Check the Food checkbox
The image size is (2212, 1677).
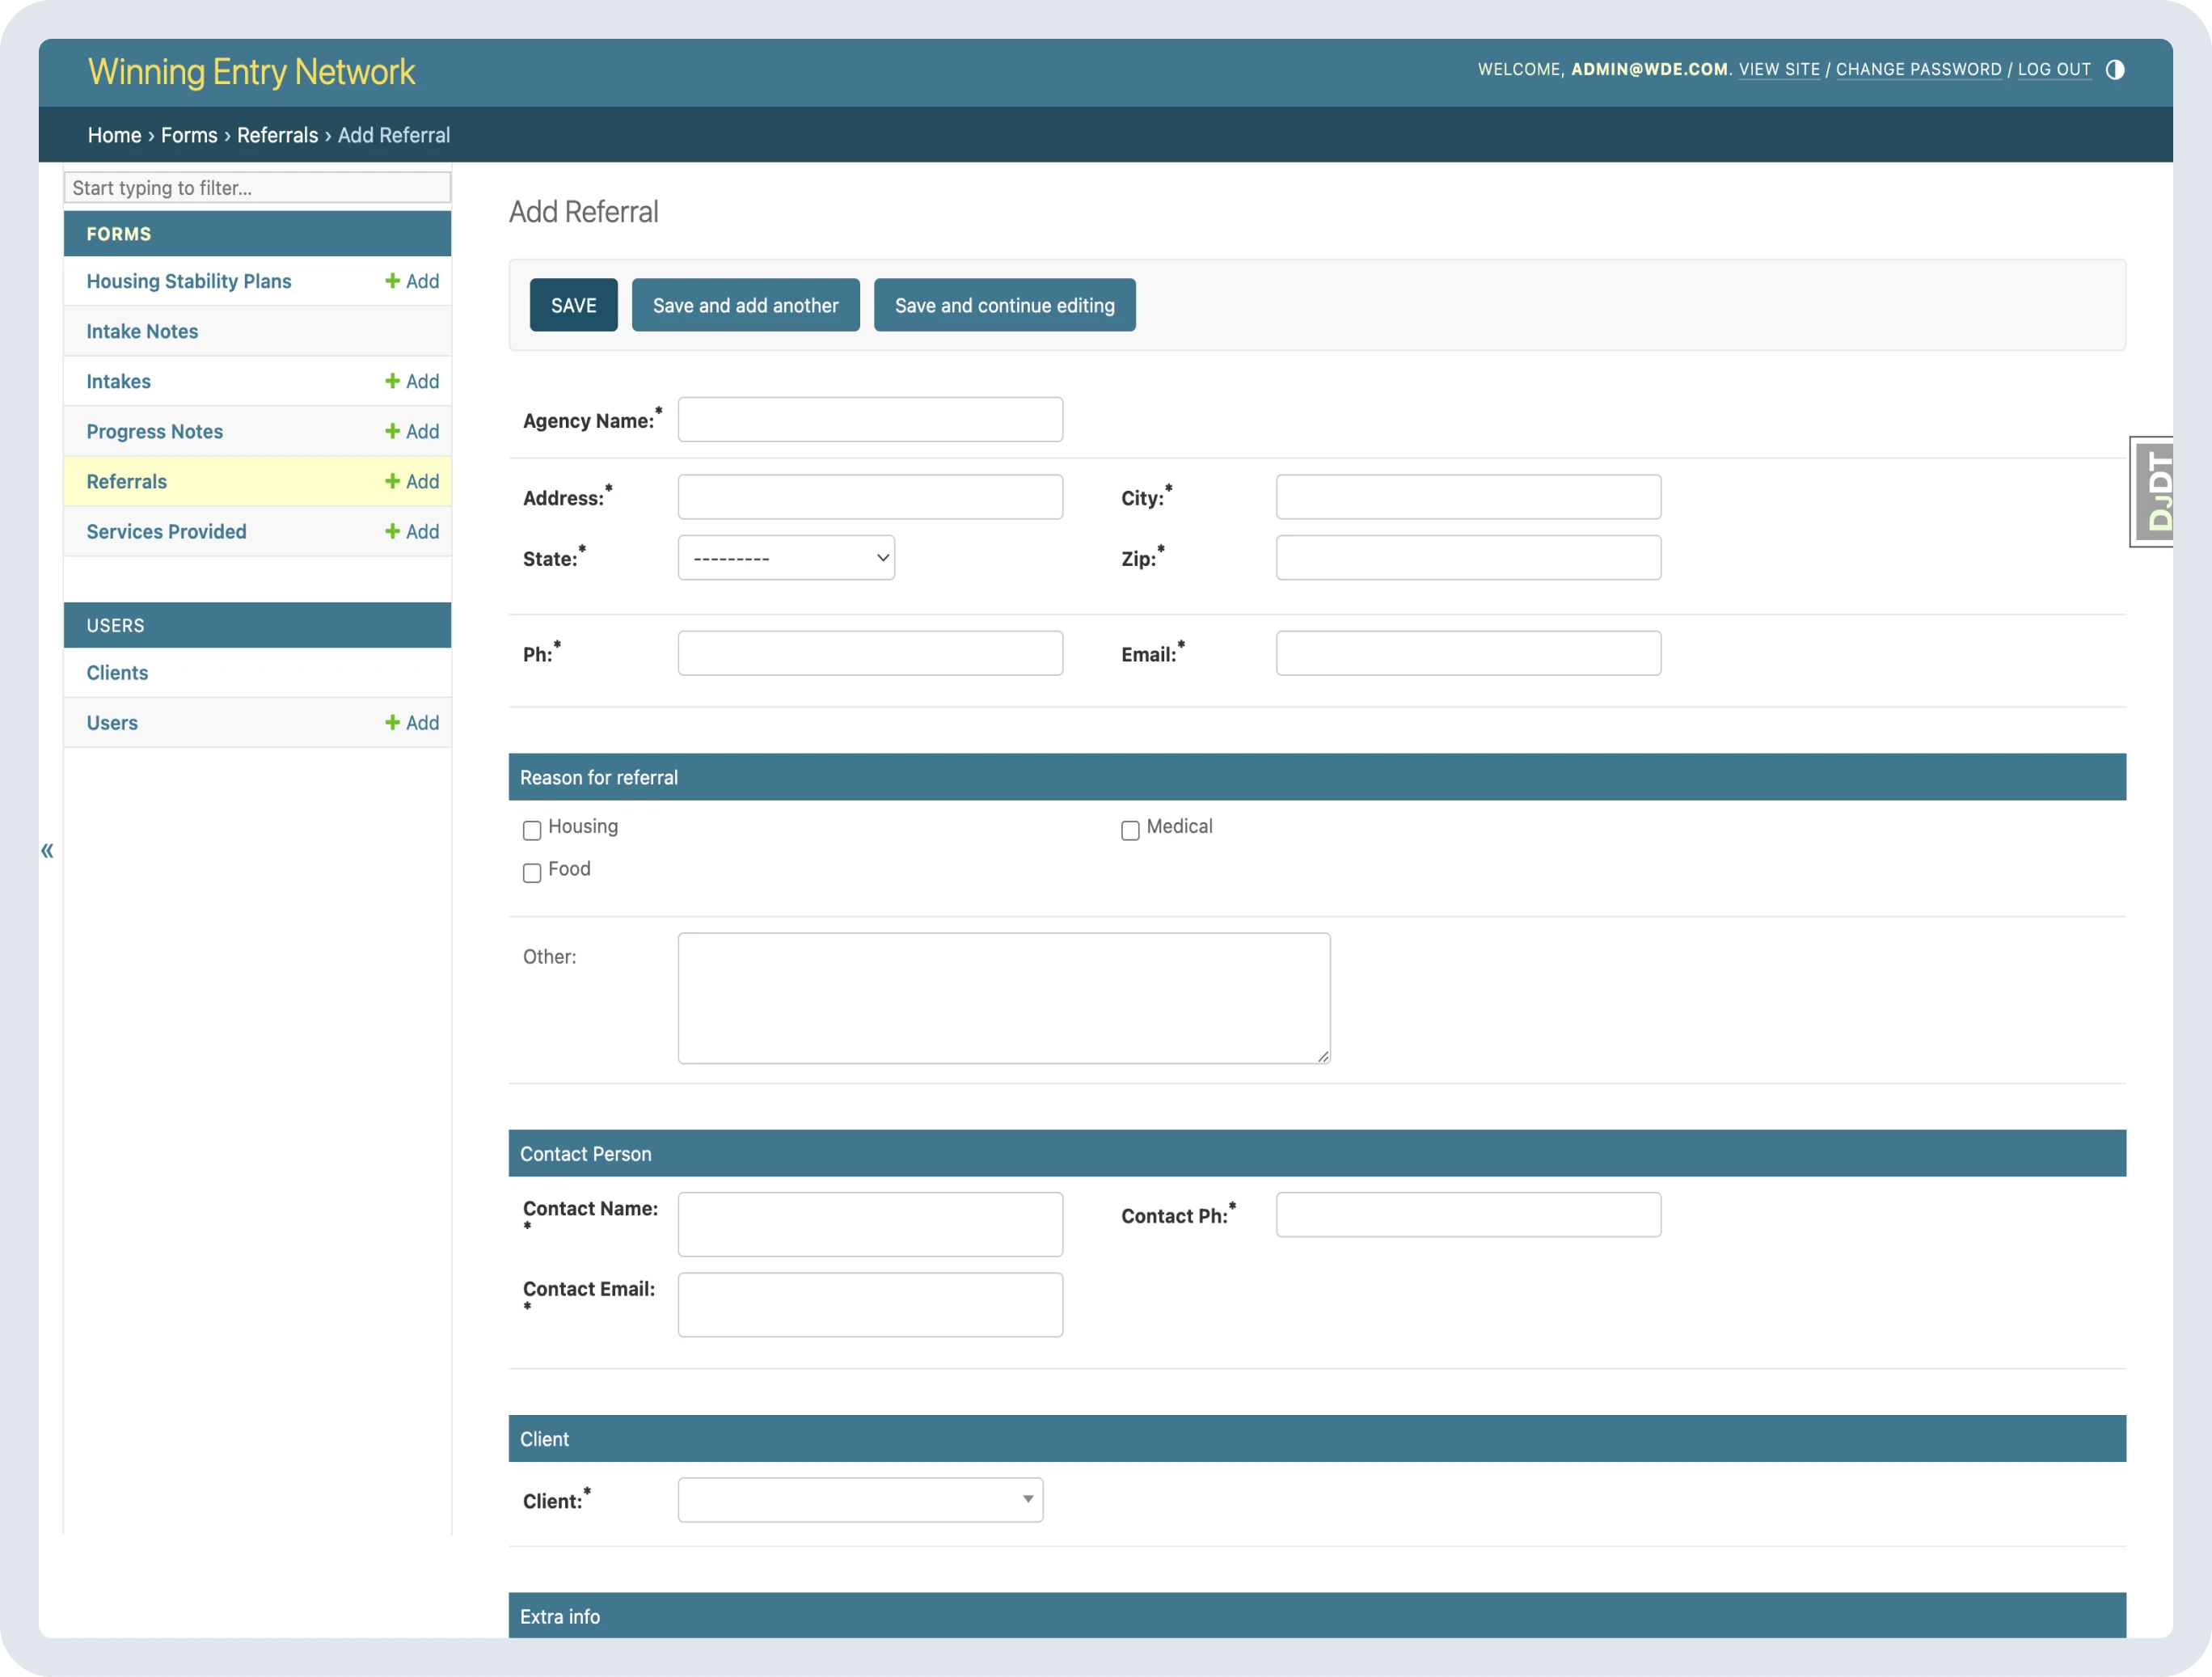pyautogui.click(x=532, y=873)
